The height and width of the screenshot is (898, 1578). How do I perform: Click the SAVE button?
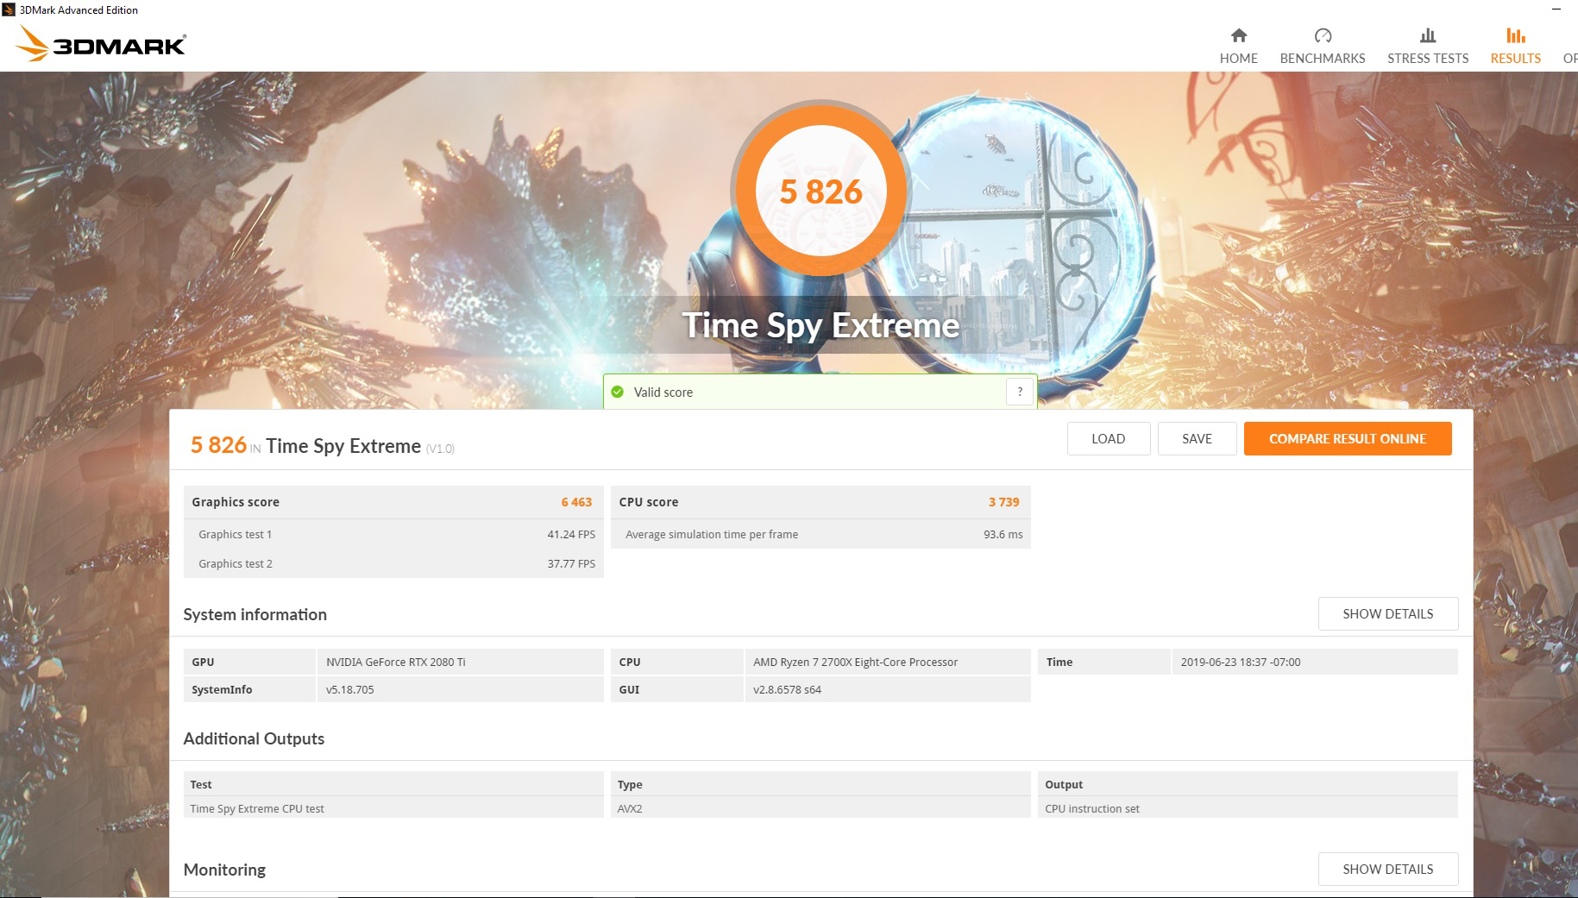[x=1197, y=438]
